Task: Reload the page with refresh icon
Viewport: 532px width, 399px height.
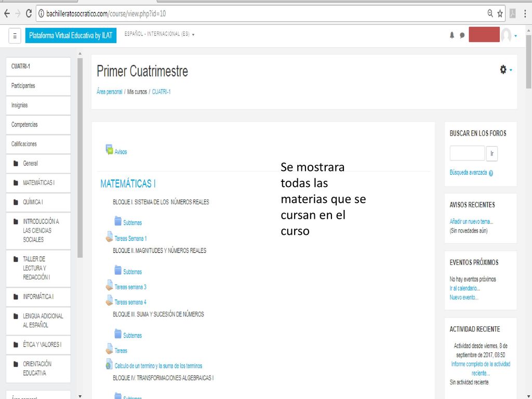Action: pos(29,14)
